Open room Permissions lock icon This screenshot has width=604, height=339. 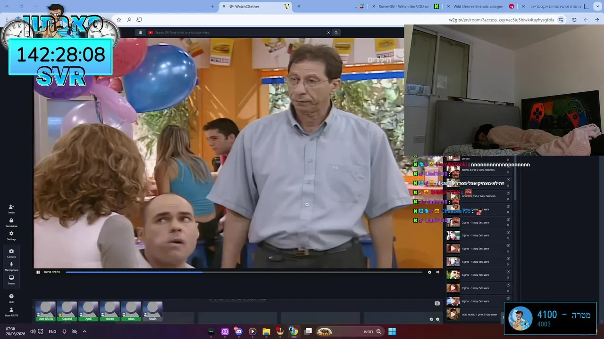11,222
